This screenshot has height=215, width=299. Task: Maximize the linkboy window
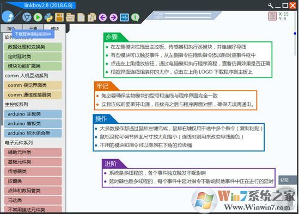click(285, 5)
